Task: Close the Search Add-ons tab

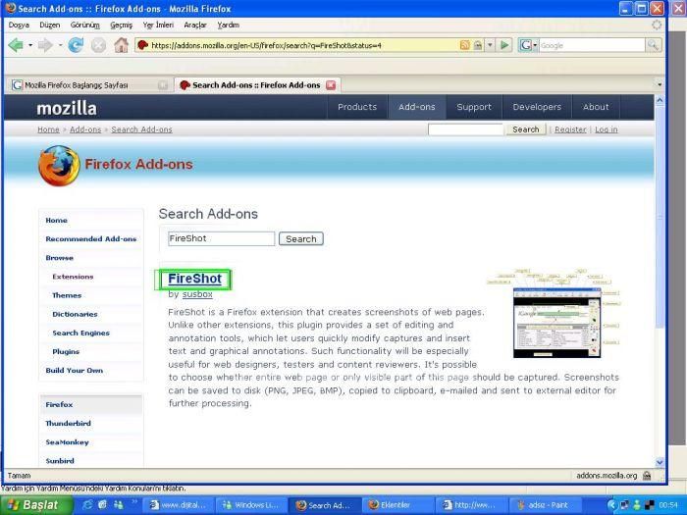Action: pyautogui.click(x=331, y=85)
